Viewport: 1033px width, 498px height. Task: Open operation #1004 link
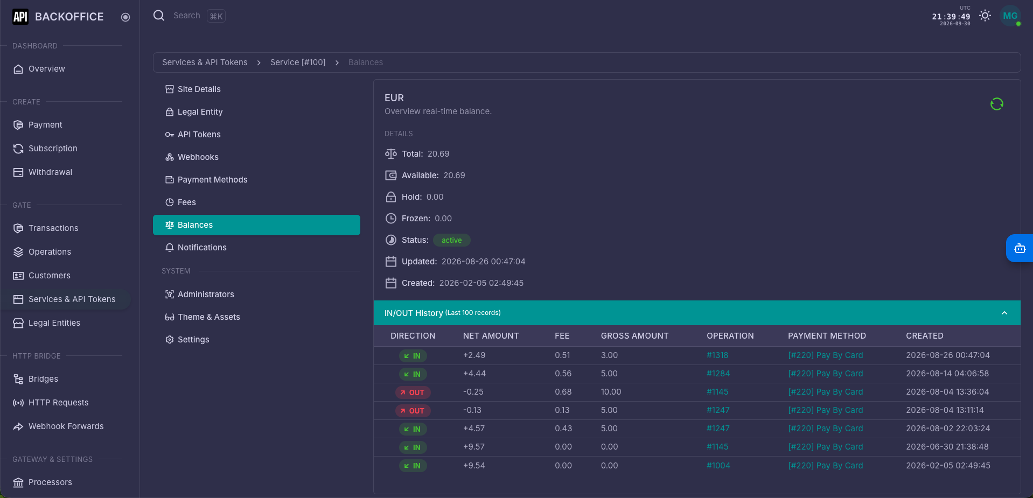pyautogui.click(x=718, y=466)
